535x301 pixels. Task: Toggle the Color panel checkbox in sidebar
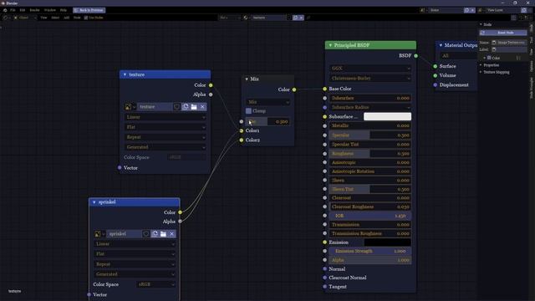tap(489, 58)
